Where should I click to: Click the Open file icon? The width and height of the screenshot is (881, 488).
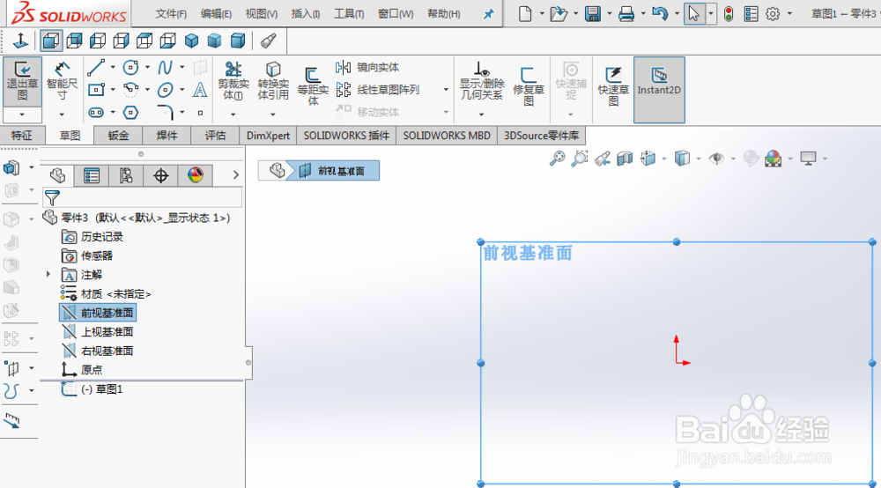pos(558,13)
